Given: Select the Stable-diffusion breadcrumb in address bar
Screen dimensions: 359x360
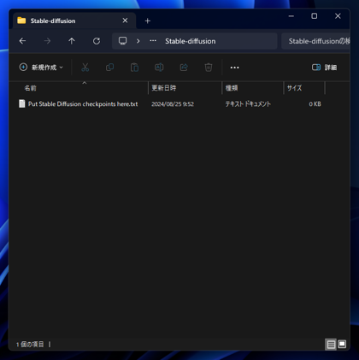Looking at the screenshot, I should point(191,41).
